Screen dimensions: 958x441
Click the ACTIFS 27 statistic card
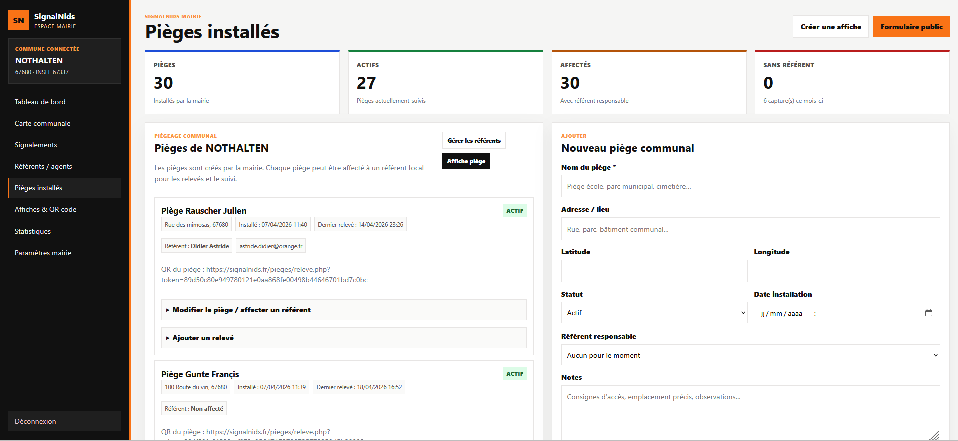pyautogui.click(x=446, y=82)
